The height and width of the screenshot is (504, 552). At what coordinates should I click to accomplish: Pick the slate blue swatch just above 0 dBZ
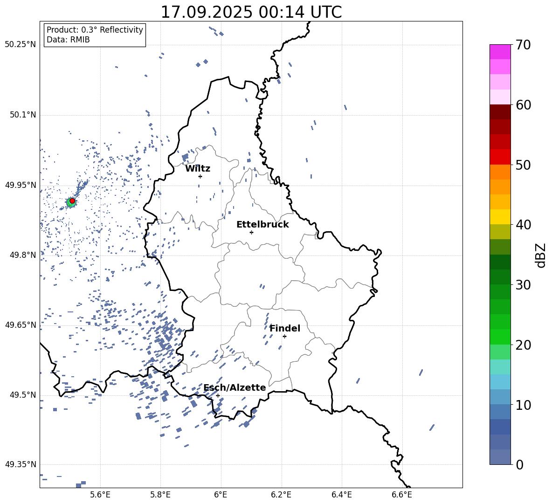click(500, 457)
